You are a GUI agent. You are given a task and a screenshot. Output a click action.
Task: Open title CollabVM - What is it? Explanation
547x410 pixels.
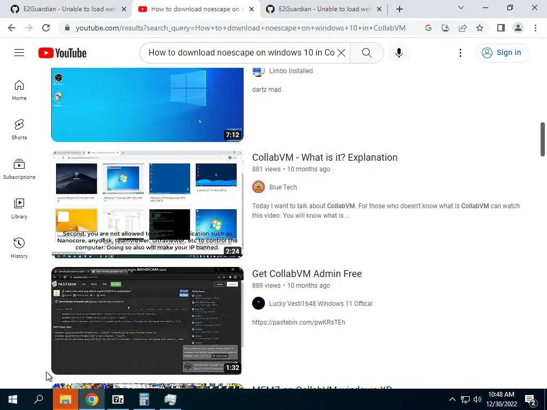pyautogui.click(x=325, y=157)
